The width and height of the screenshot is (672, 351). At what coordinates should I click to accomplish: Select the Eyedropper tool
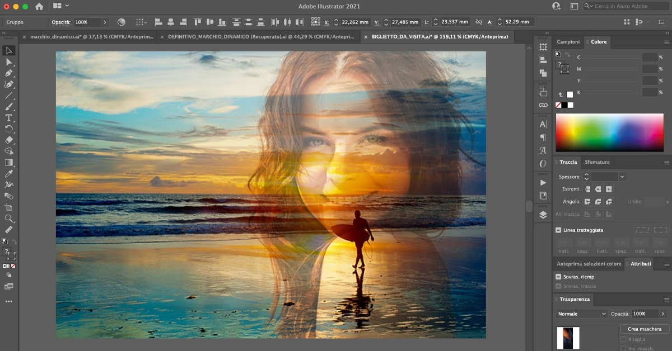tap(9, 174)
